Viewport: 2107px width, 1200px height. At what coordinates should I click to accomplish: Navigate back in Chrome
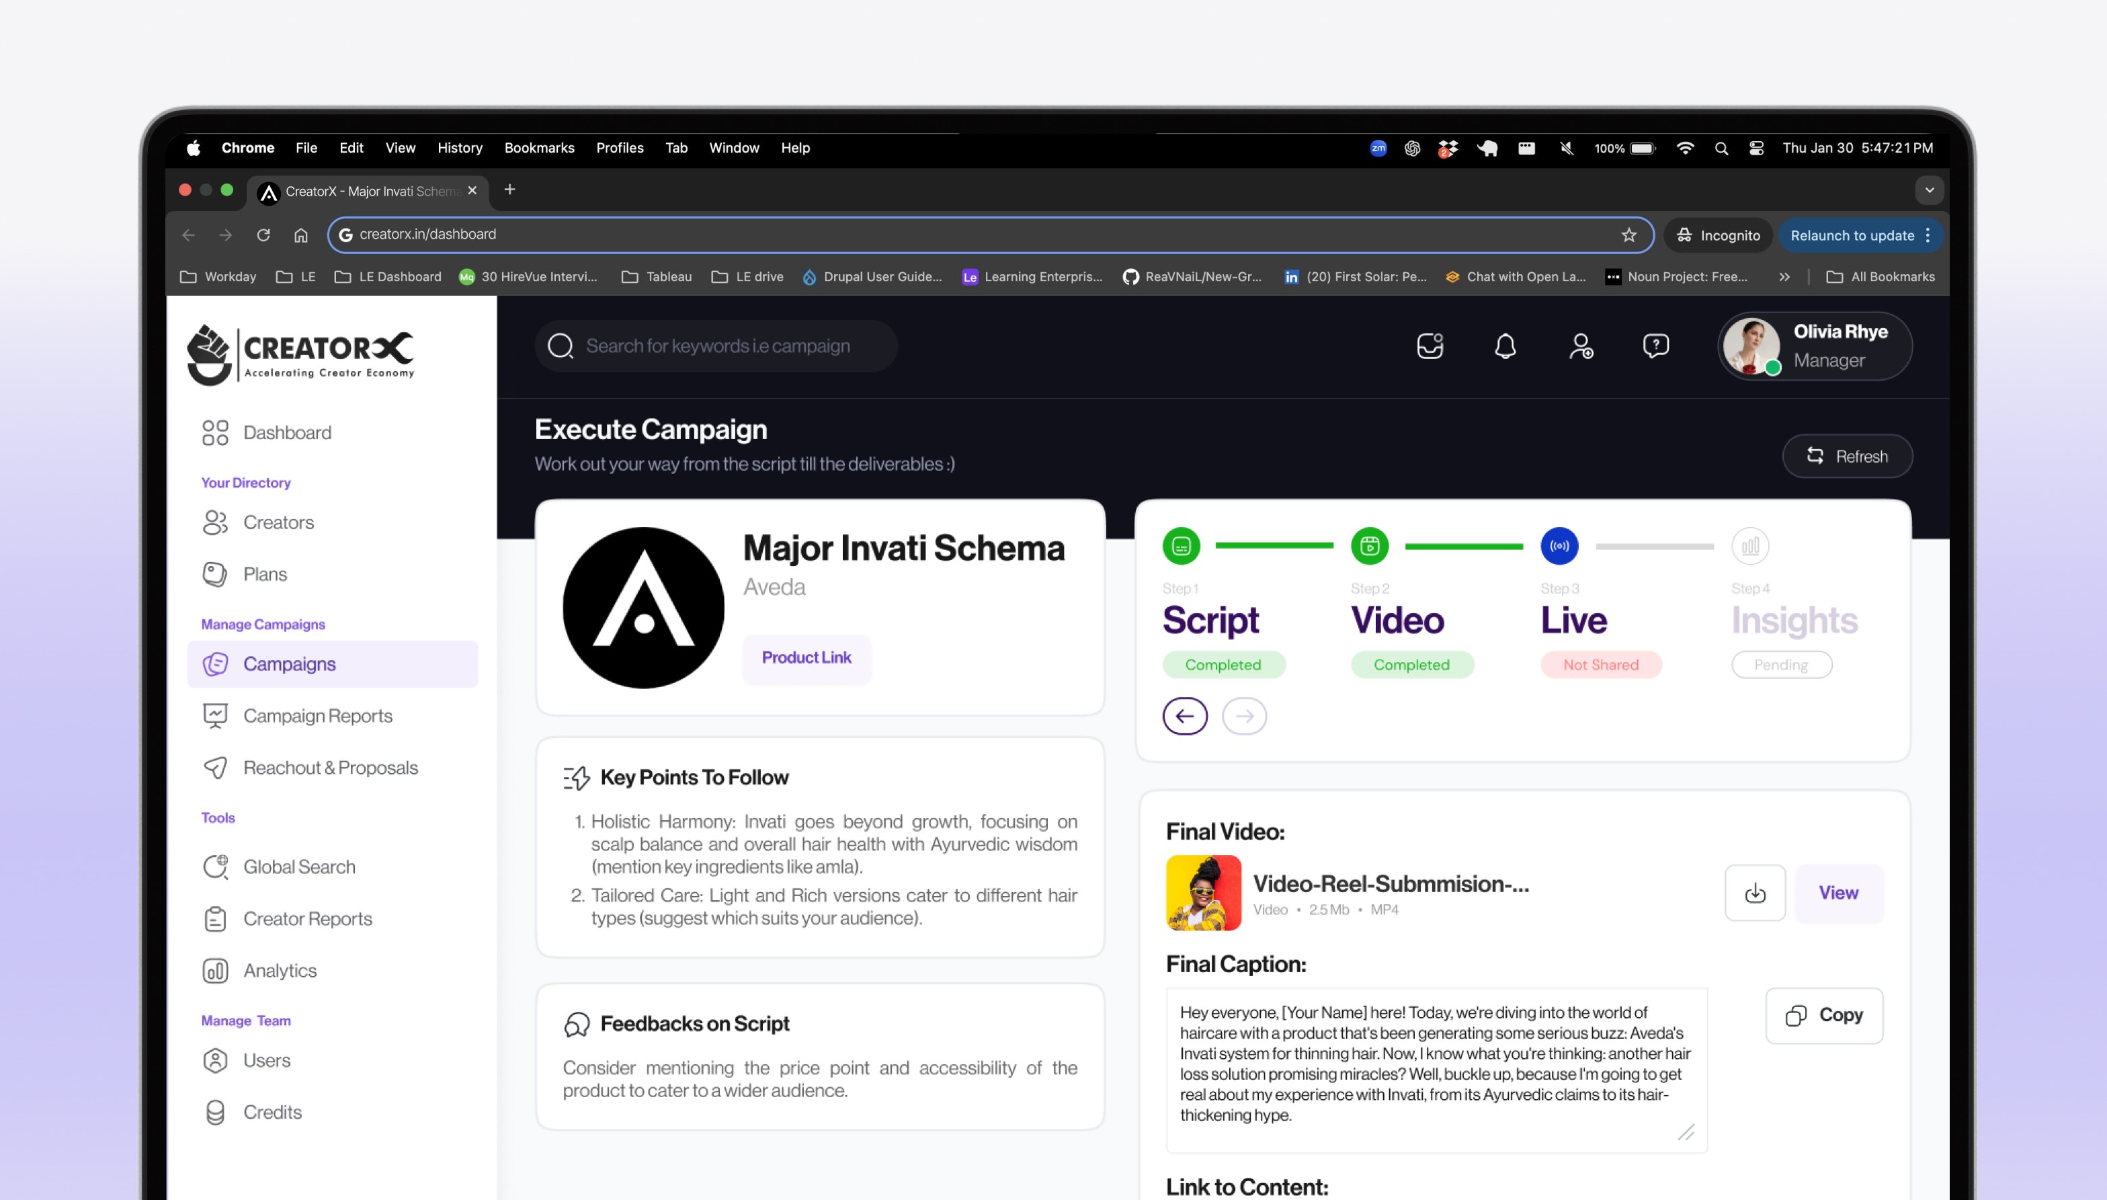[x=189, y=235]
